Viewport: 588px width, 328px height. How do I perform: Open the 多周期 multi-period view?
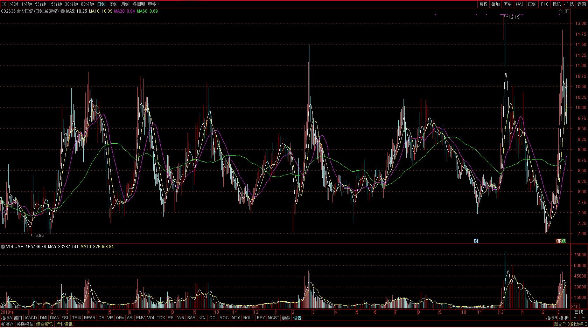[139, 4]
